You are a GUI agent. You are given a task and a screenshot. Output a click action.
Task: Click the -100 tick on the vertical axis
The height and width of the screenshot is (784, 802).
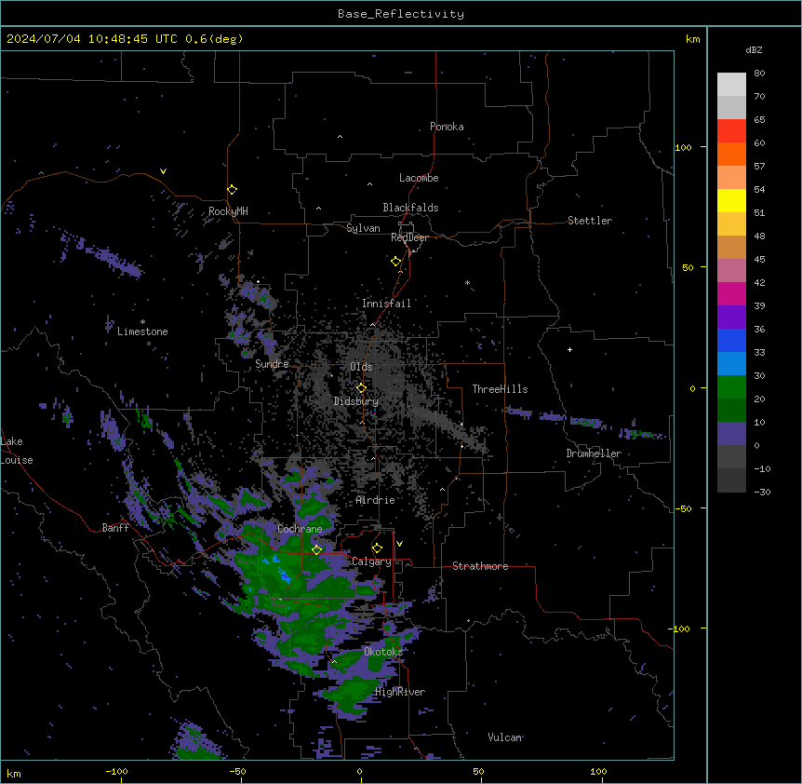680,629
